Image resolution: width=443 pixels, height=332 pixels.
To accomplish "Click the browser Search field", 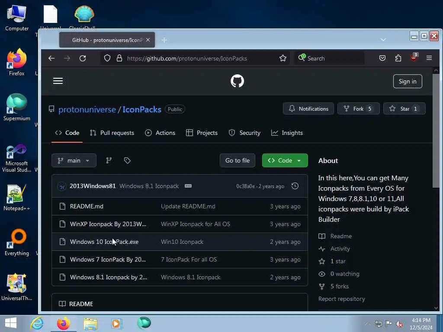I will [x=329, y=58].
